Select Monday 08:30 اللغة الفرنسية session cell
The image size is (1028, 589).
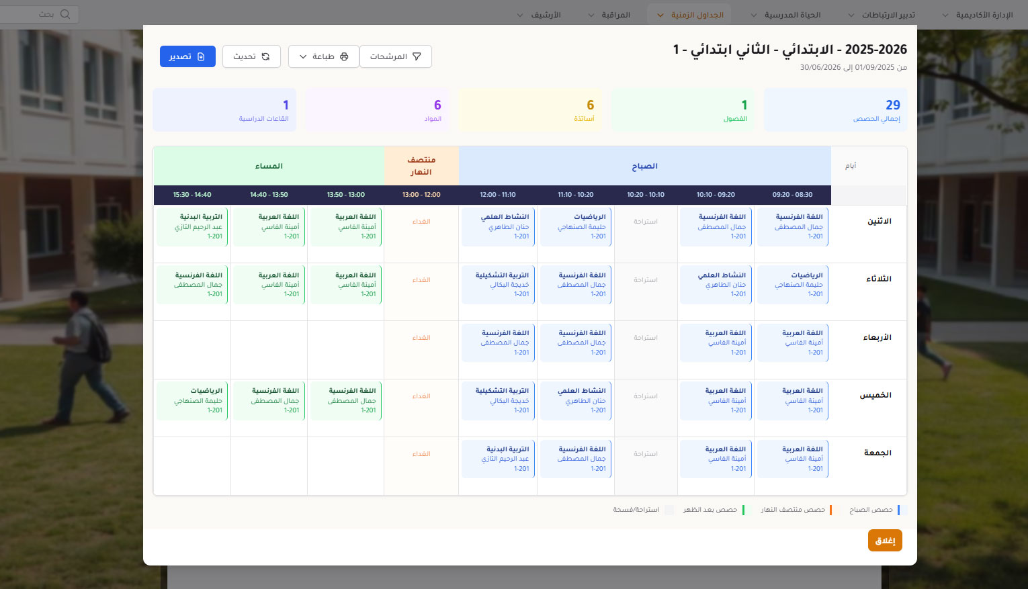click(793, 227)
